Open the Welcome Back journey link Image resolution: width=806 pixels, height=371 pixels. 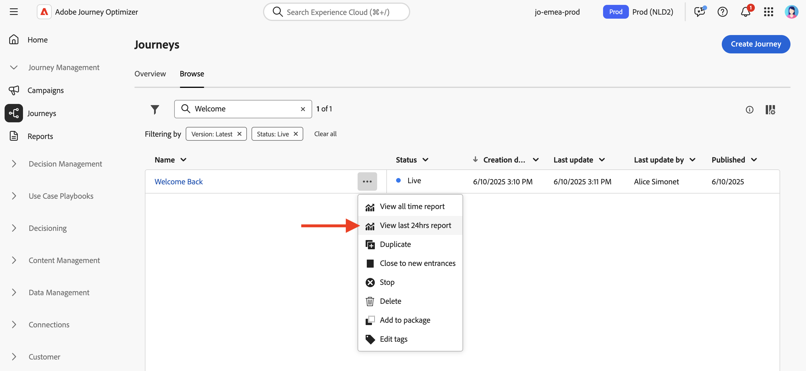point(178,181)
